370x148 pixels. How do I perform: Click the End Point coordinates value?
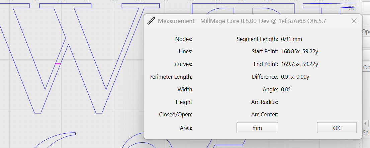click(299, 64)
